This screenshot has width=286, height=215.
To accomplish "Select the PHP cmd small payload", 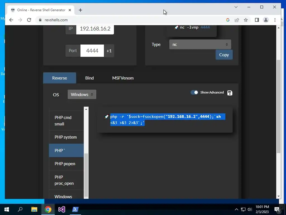I will point(66,121).
